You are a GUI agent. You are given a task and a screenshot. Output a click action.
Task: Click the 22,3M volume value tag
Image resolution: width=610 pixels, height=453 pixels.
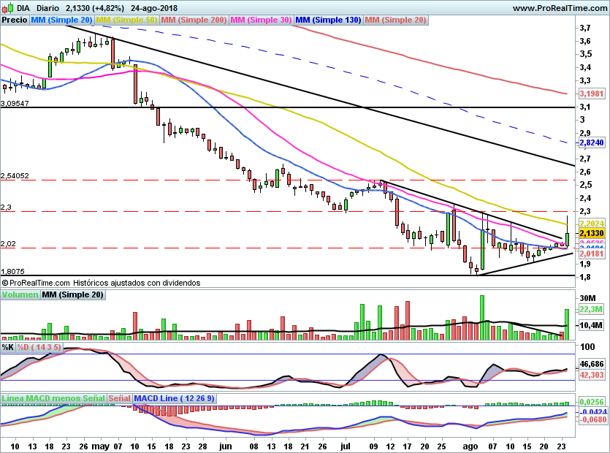click(x=591, y=309)
